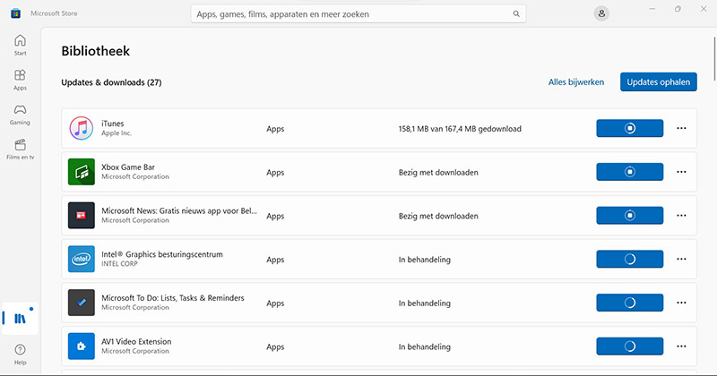Click the Microsoft Store logo icon
Viewport: 717px width, 376px height.
[x=15, y=13]
